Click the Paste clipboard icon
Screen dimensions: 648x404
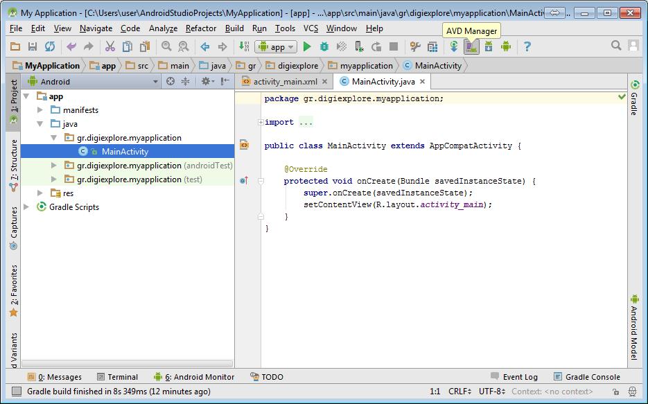point(145,46)
